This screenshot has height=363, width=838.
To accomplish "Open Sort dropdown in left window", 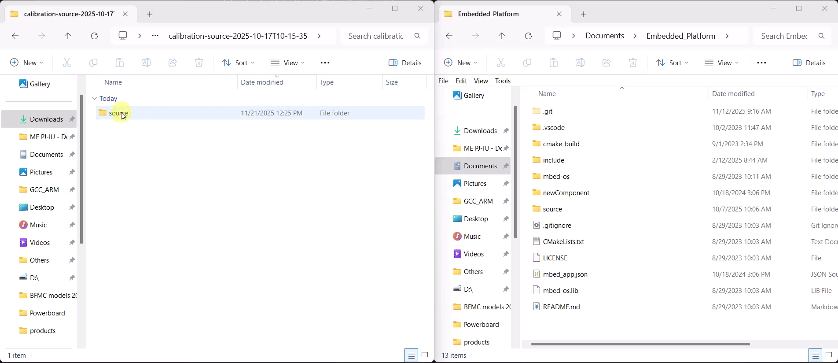I will [238, 63].
